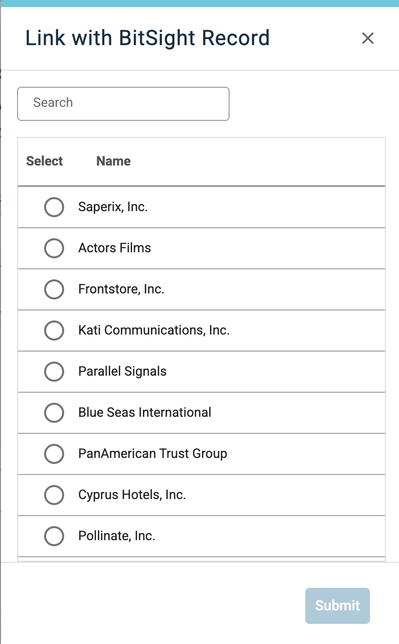
Task: Click the Parallel Signals row label
Action: [122, 372]
